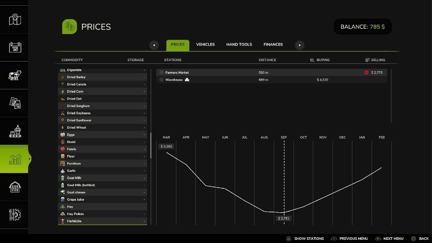432x243 pixels.
Task: Click the $2,761 price label
Action: click(x=284, y=218)
